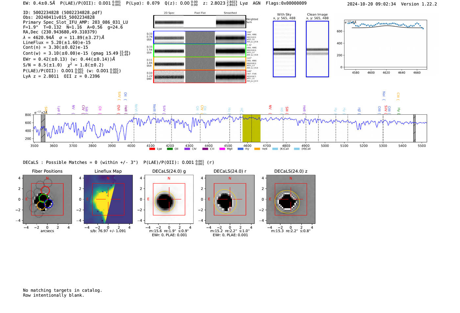This screenshot has height=313, width=460.
Task: Click the ID 5002234828 text line
Action: coord(62,12)
